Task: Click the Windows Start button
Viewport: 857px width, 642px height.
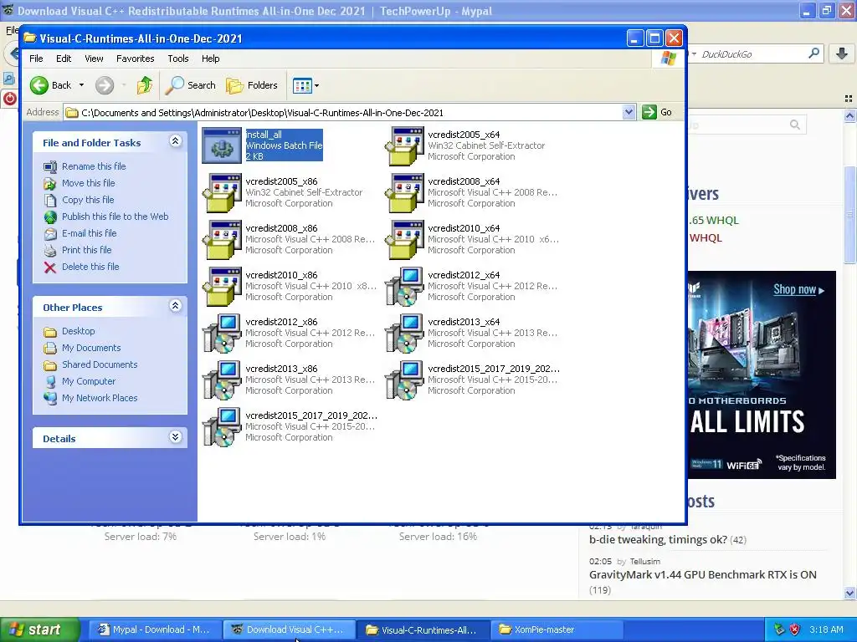Action: [x=39, y=629]
